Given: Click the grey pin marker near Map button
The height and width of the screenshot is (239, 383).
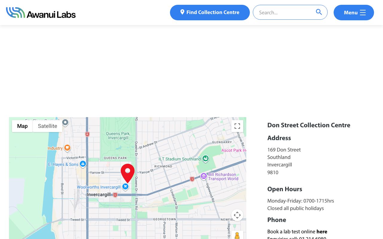Looking at the screenshot, I should tap(65, 122).
